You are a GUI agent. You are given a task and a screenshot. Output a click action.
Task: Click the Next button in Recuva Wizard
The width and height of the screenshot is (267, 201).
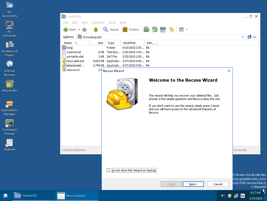[193, 184]
